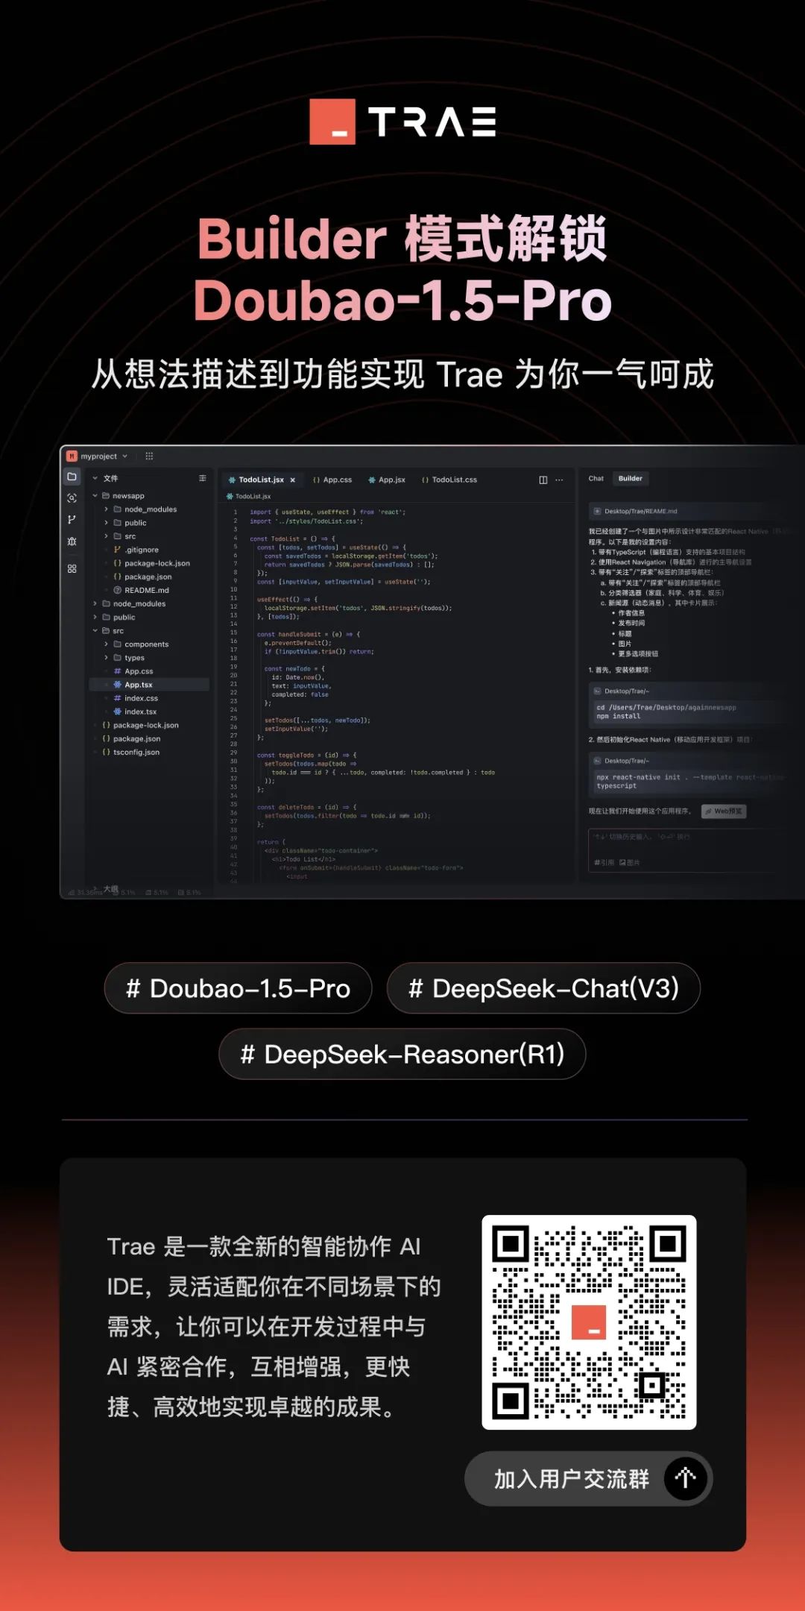805x1611 pixels.
Task: Click the QR code image
Action: (589, 1322)
